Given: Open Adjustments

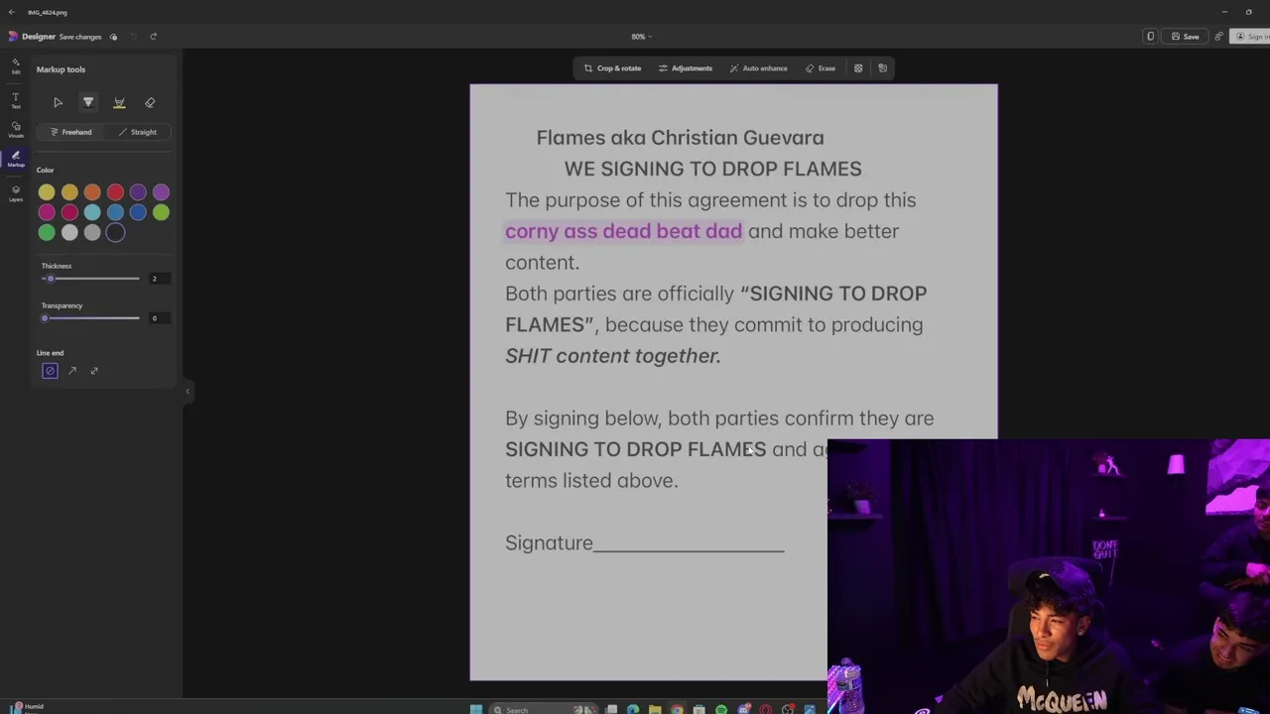Looking at the screenshot, I should coord(686,68).
